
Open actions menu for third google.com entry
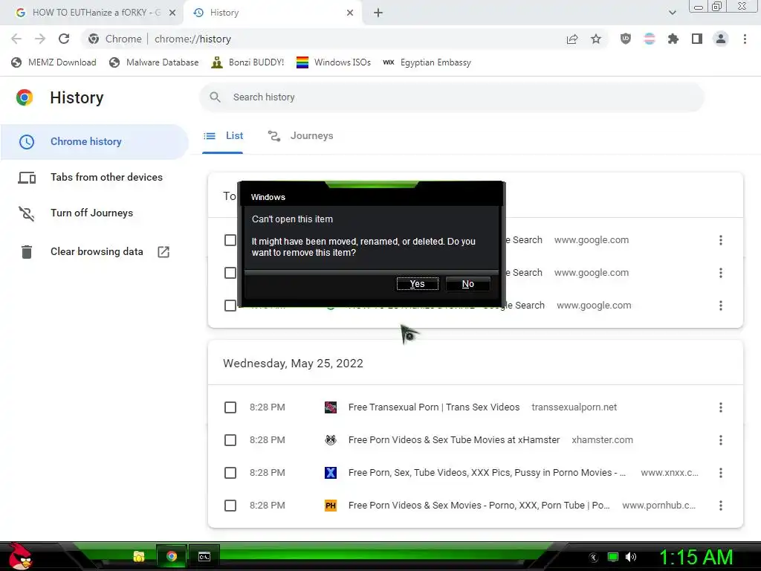(x=721, y=306)
